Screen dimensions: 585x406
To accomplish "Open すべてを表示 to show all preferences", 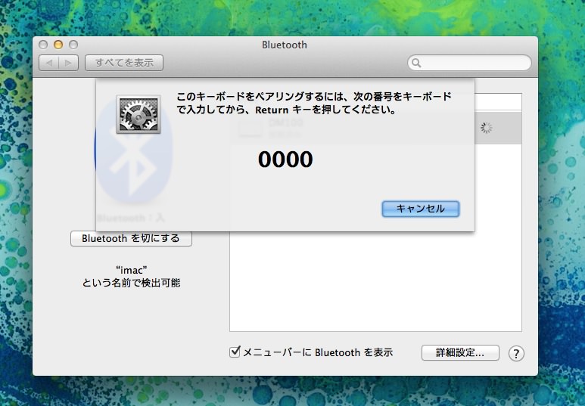I will pos(124,63).
